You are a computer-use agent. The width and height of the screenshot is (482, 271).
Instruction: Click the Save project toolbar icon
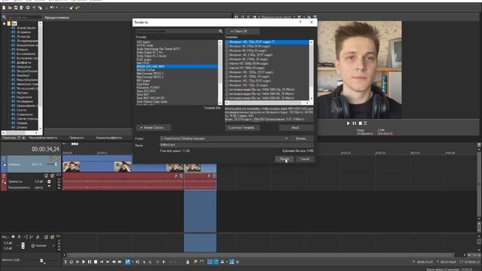(16, 8)
